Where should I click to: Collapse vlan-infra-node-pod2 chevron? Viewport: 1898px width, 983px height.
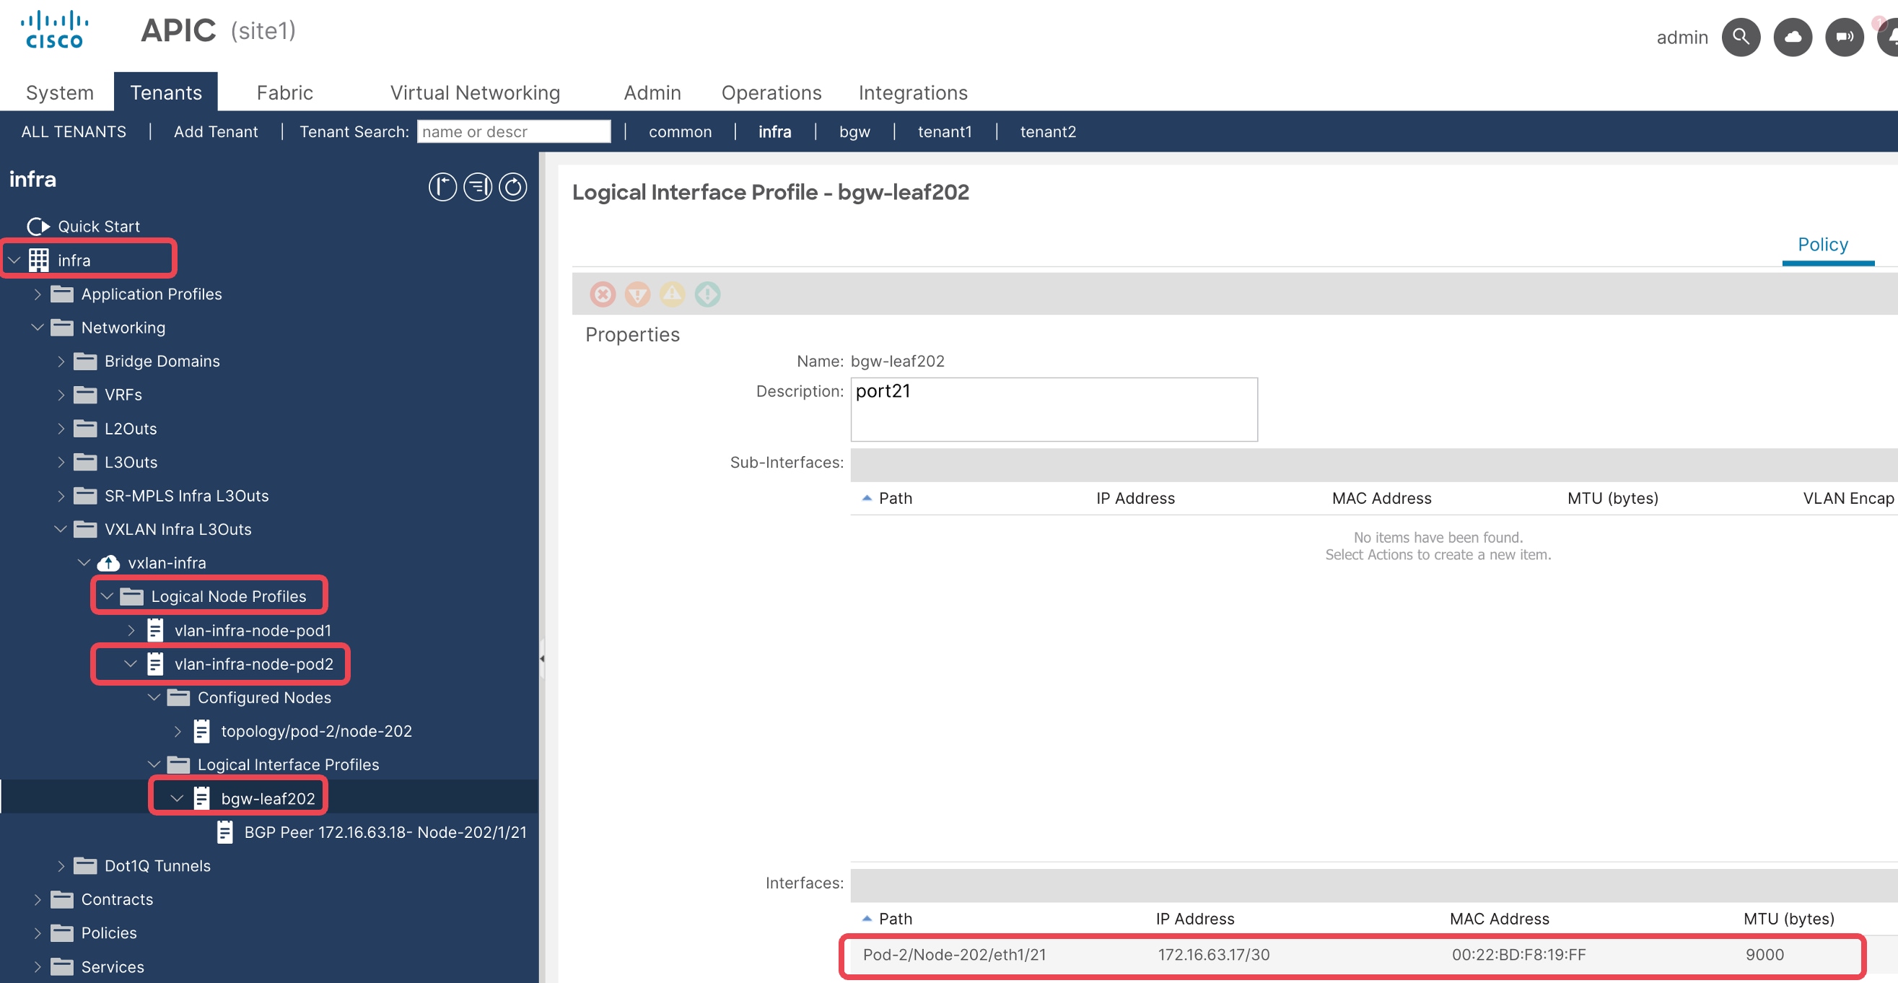[131, 664]
